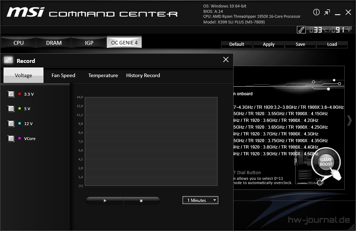
Task: Click the 3.3 V label
Action: click(x=29, y=94)
